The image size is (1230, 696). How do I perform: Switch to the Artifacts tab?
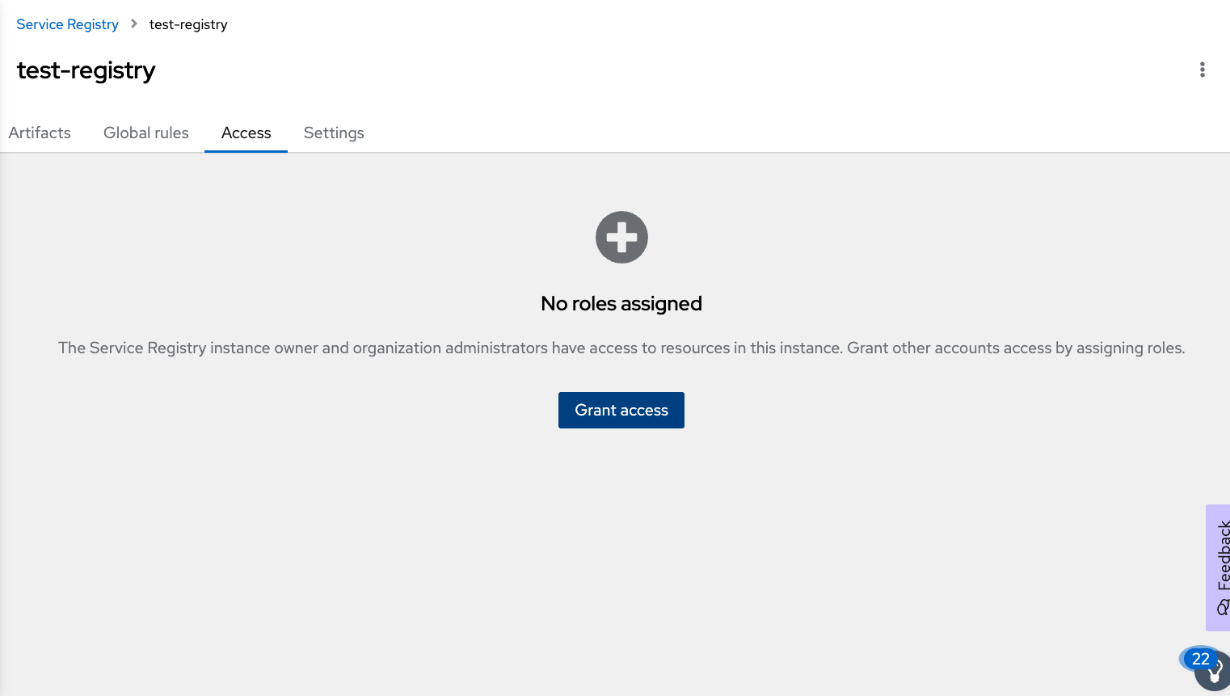[40, 133]
